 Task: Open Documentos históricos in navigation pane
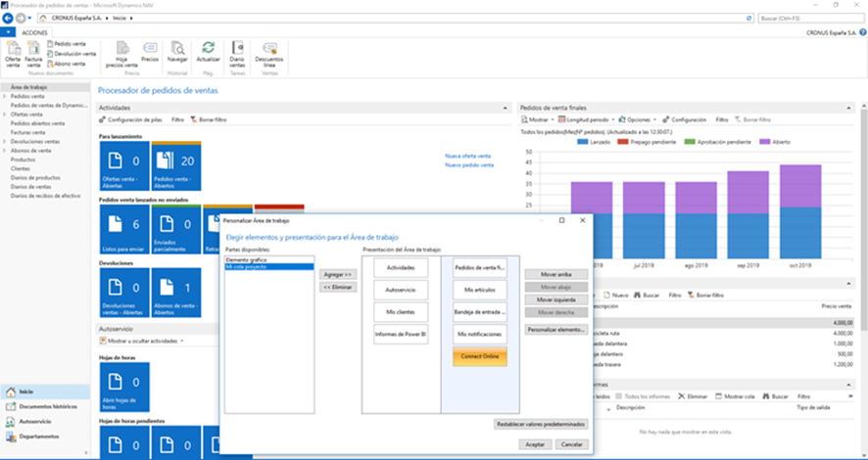point(45,406)
